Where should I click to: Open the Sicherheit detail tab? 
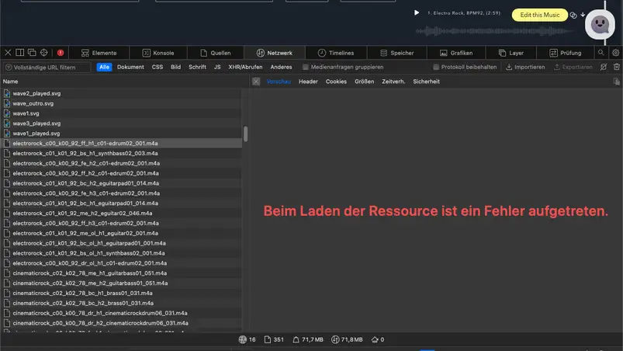(x=426, y=82)
